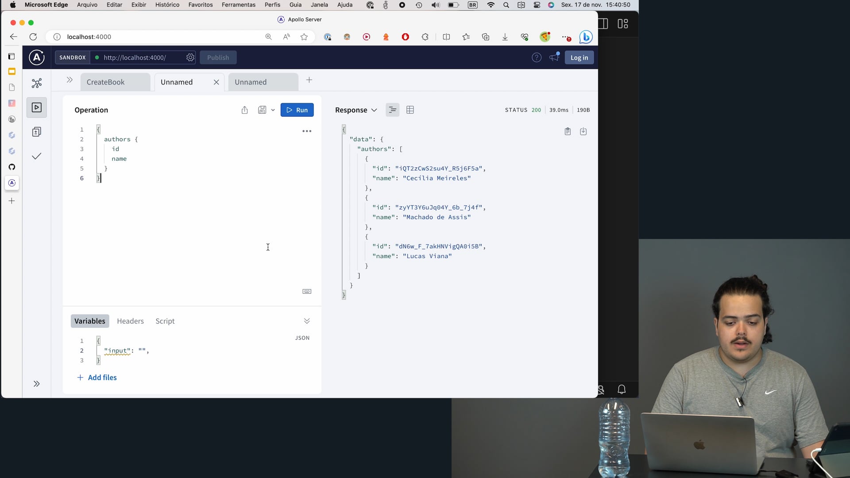Switch response to JSON view

click(392, 110)
